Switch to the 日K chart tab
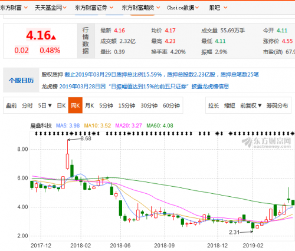 pos(61,105)
